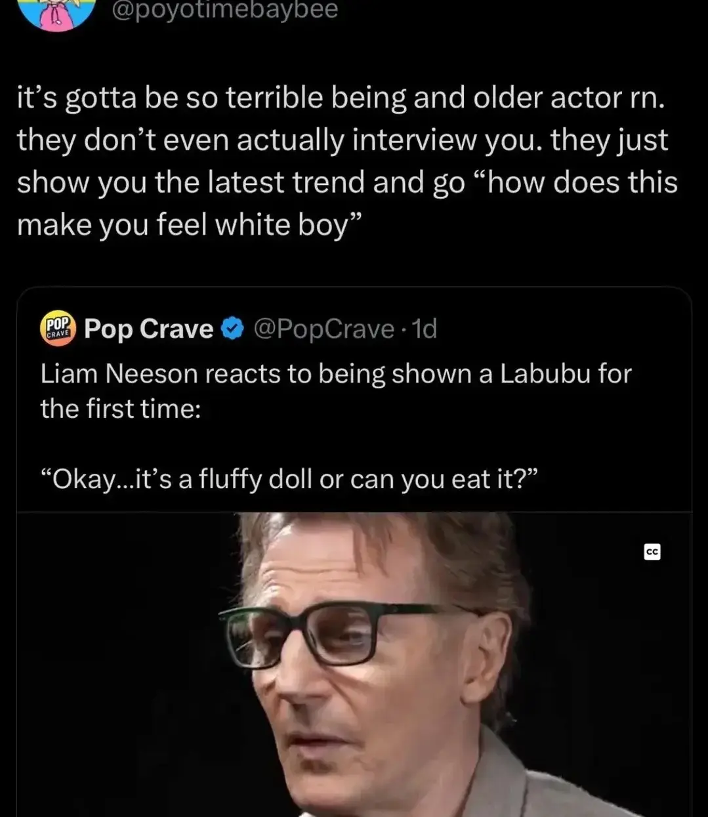Click the Pop Crave logo avatar
The image size is (708, 817).
58,327
